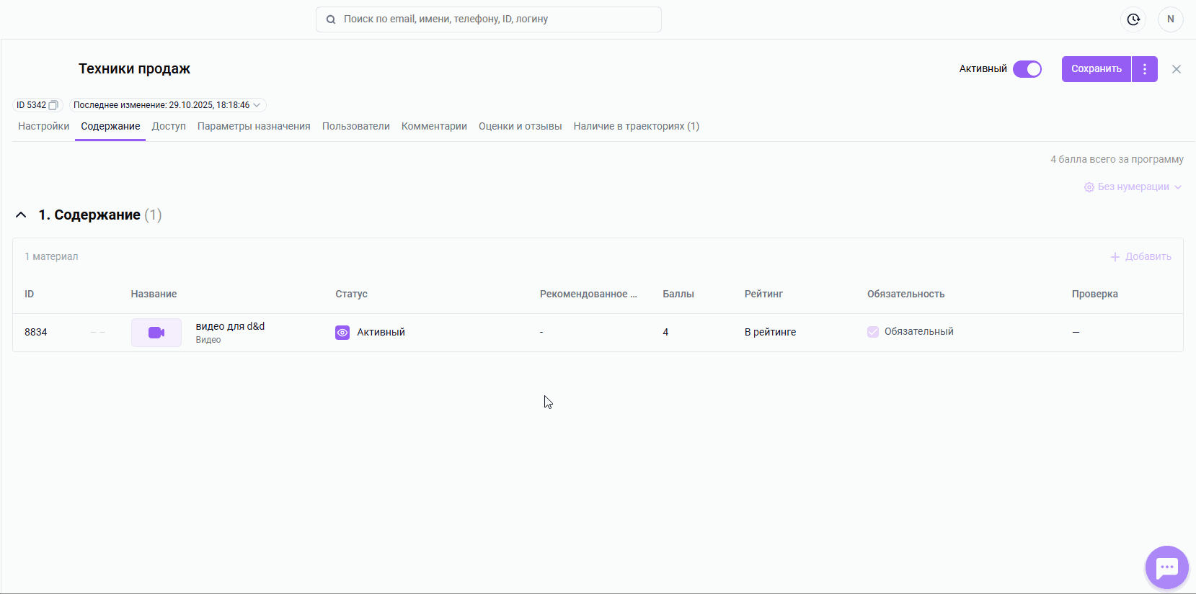Go to Оценки и отзывы tab
This screenshot has width=1196, height=594.
pos(520,127)
